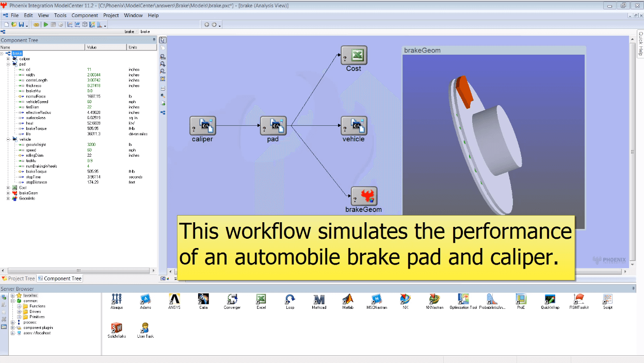
Task: Select the normalForce variable row
Action: (x=78, y=96)
